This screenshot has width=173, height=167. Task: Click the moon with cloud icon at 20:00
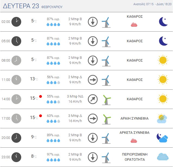pyautogui.click(x=162, y=138)
